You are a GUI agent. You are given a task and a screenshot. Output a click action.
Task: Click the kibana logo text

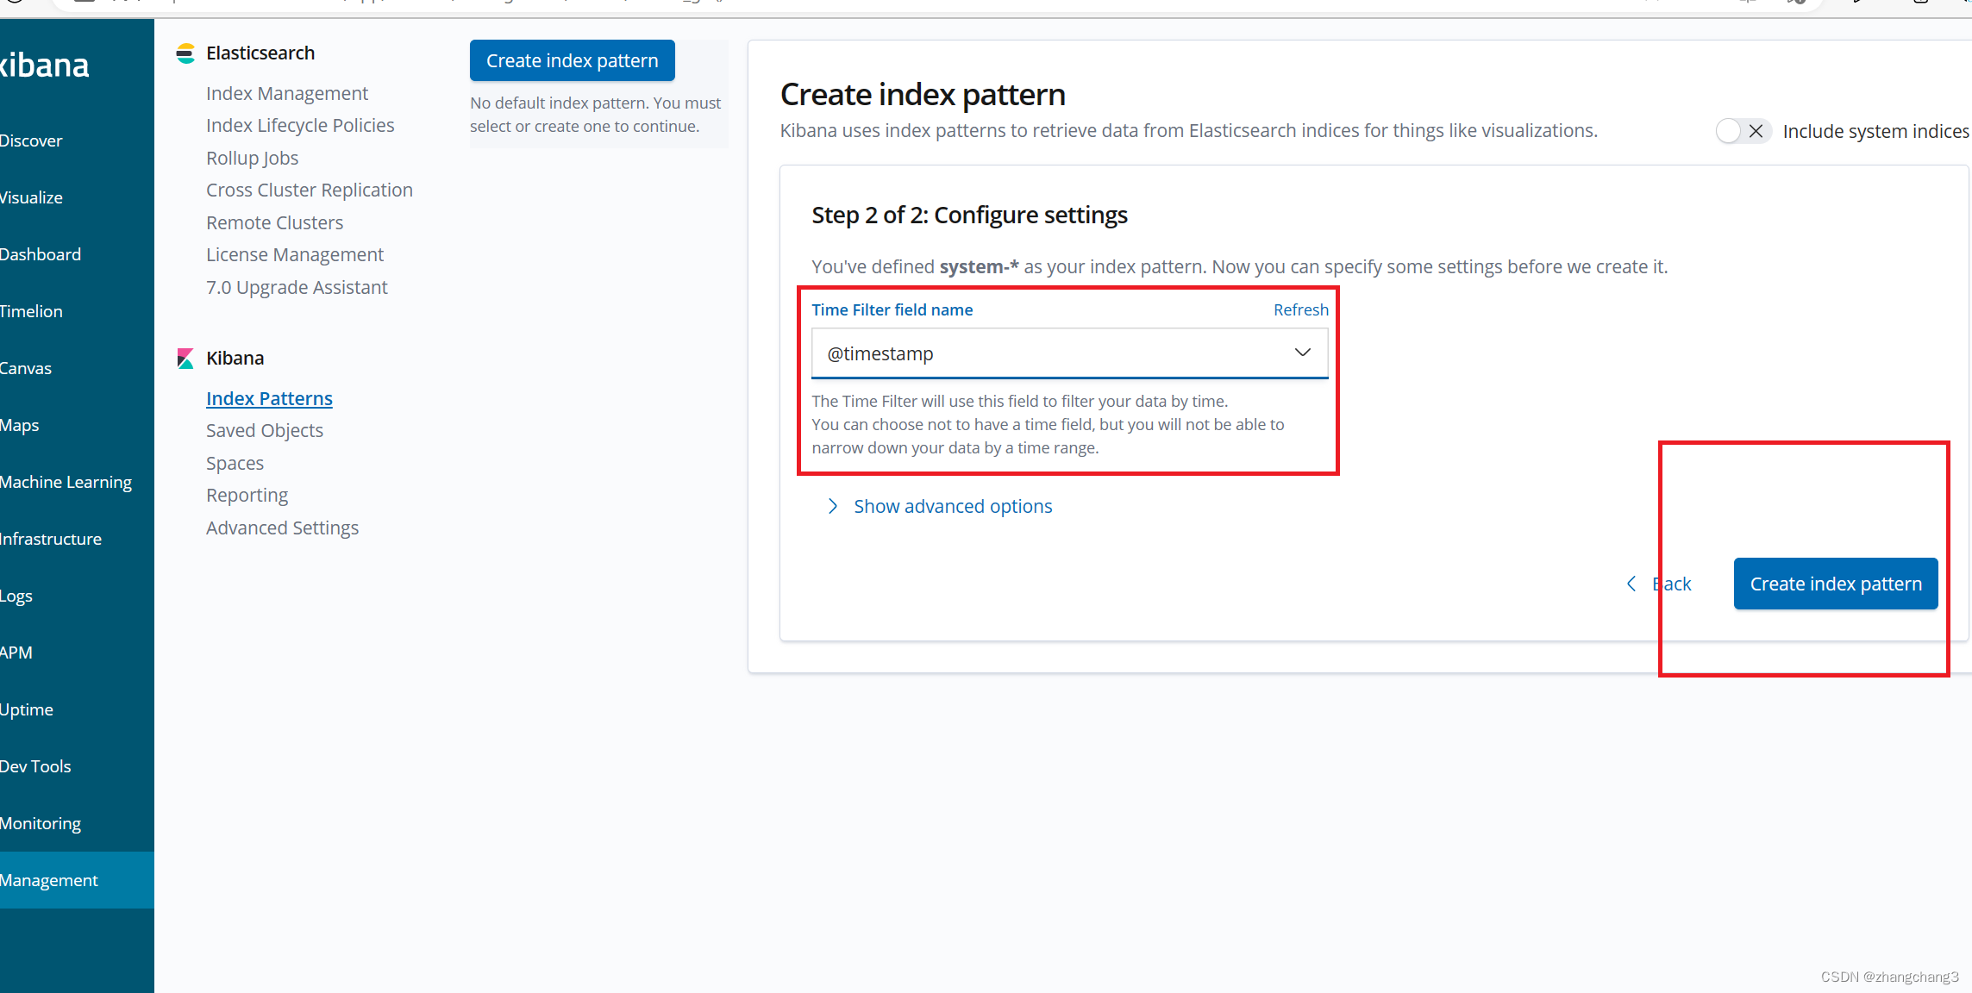(45, 66)
